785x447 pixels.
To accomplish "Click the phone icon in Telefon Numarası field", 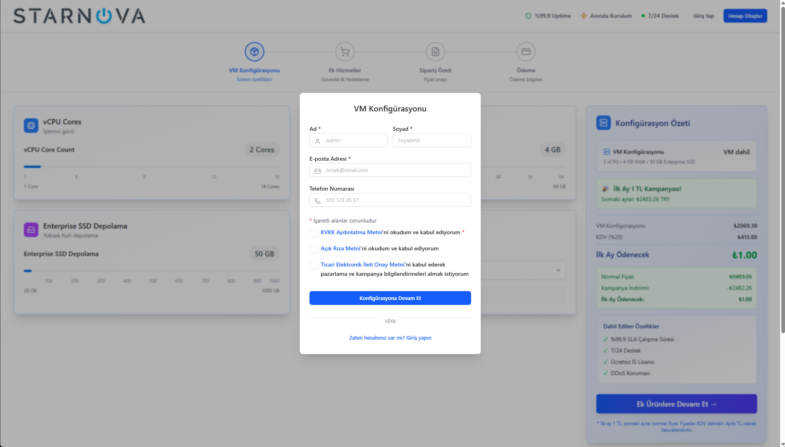I will coord(318,200).
